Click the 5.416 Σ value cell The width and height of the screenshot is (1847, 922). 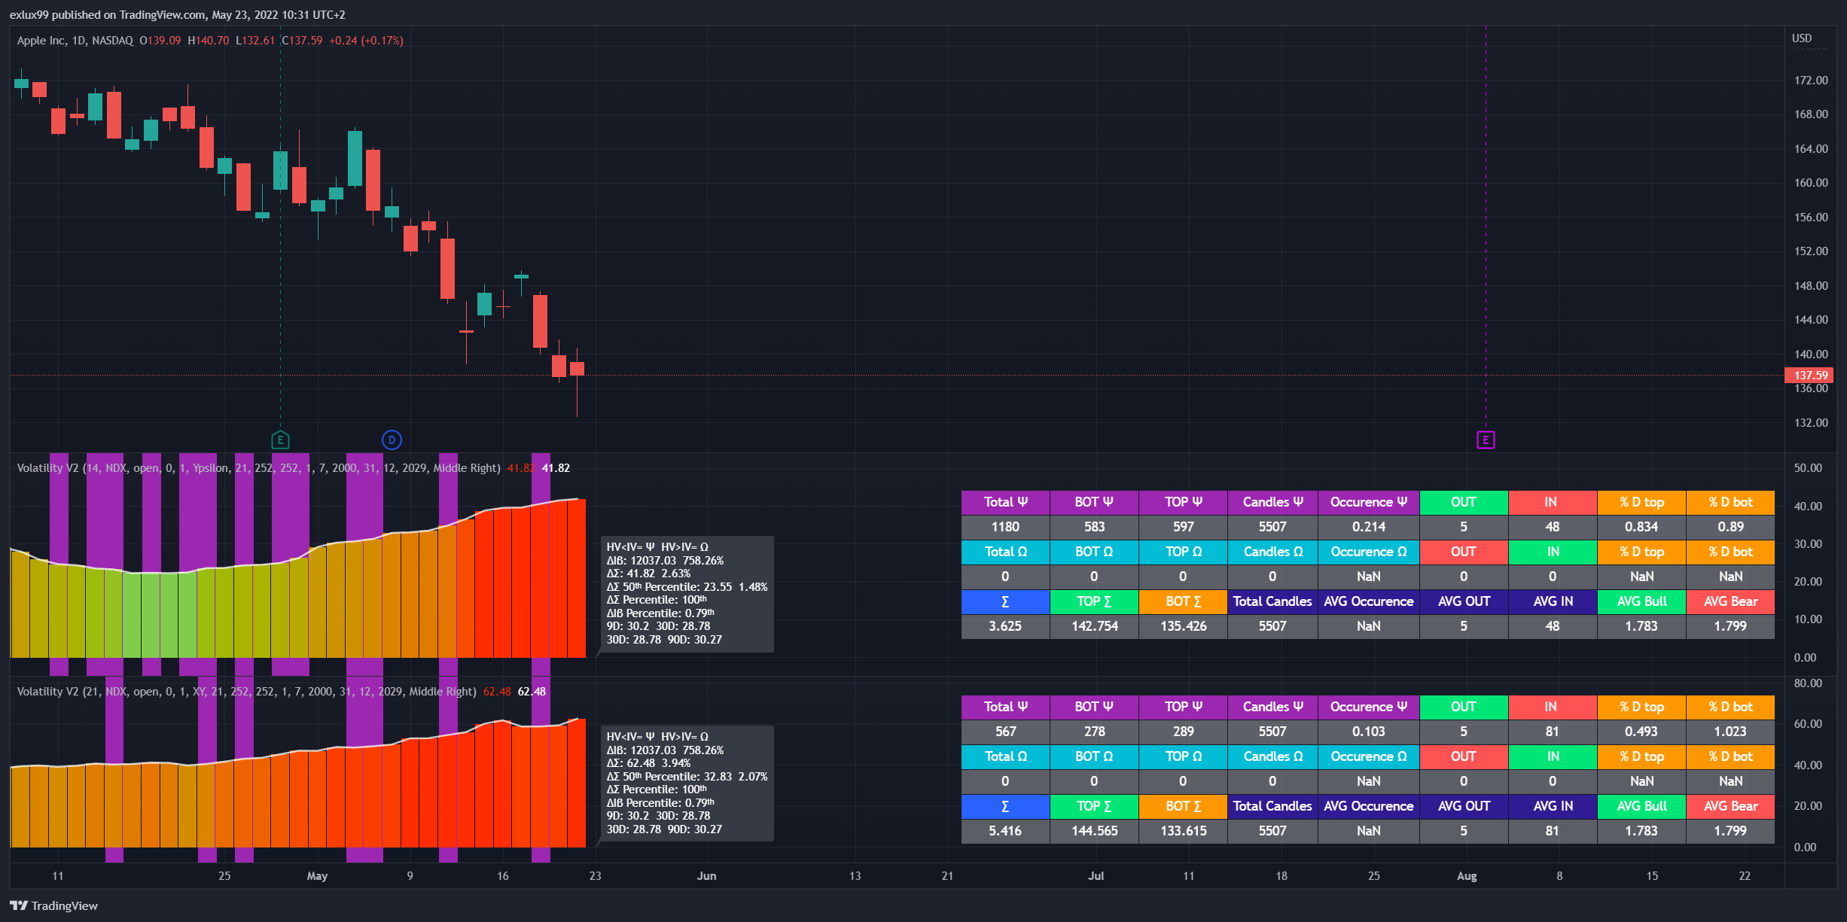(x=1005, y=831)
